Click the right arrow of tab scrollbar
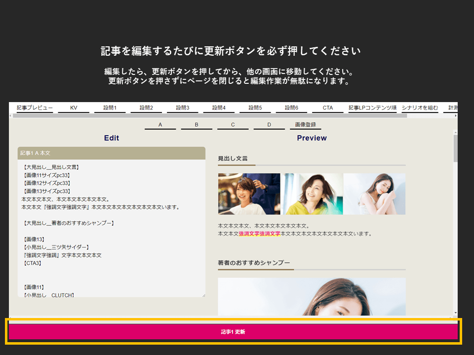474x355 pixels. point(456,115)
